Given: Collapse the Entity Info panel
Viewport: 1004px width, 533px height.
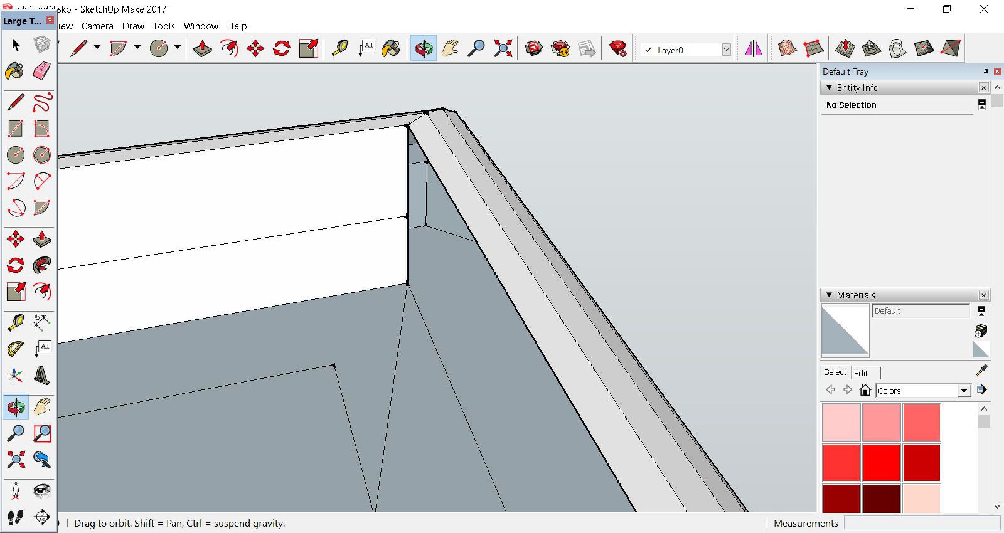Looking at the screenshot, I should (x=830, y=88).
